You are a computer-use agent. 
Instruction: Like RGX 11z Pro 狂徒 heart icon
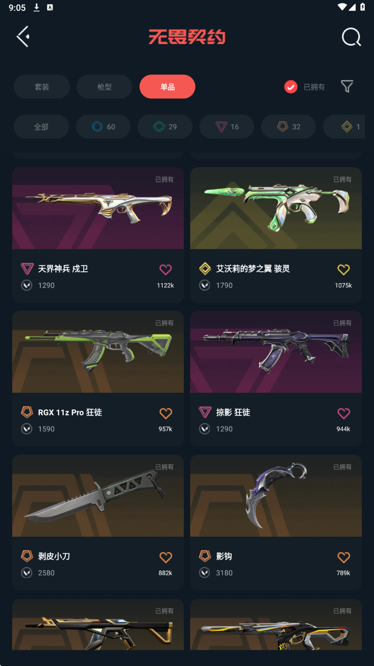click(x=166, y=413)
